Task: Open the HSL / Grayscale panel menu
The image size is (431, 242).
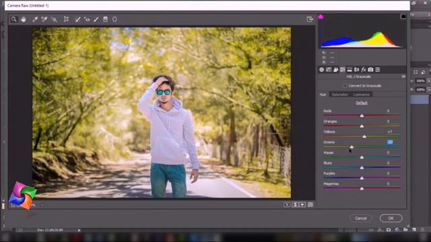Action: pyautogui.click(x=403, y=77)
